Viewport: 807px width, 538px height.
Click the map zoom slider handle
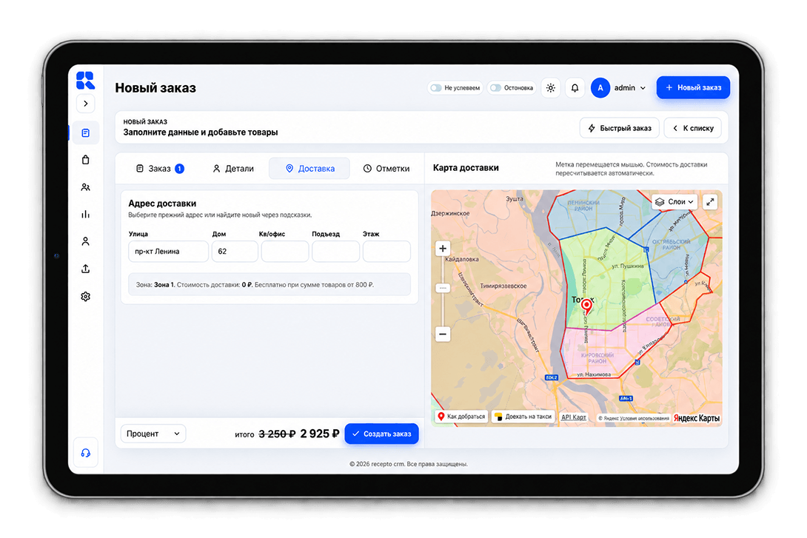tap(443, 289)
